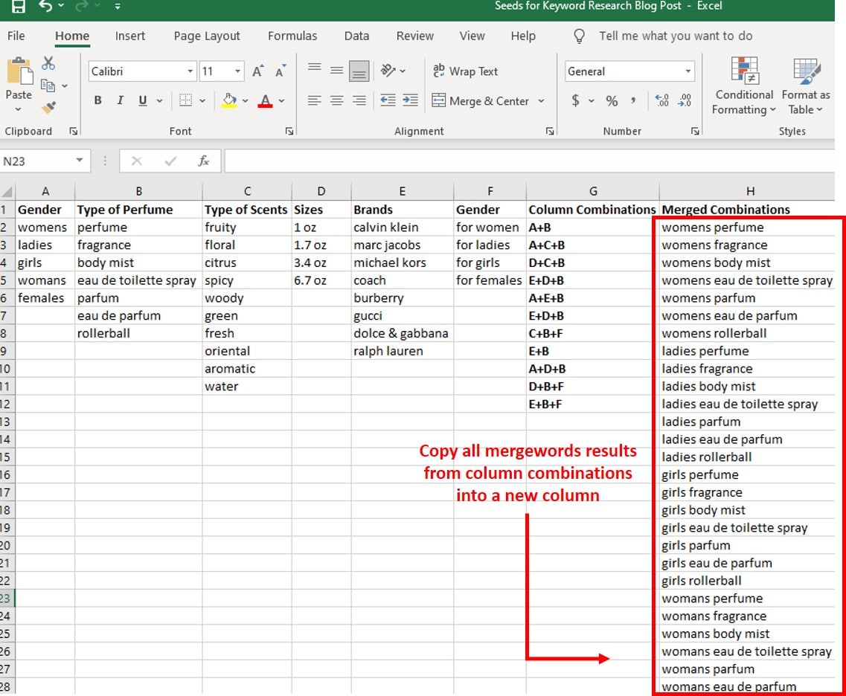This screenshot has width=846, height=696.
Task: Toggle Underline formatting
Action: (x=142, y=100)
